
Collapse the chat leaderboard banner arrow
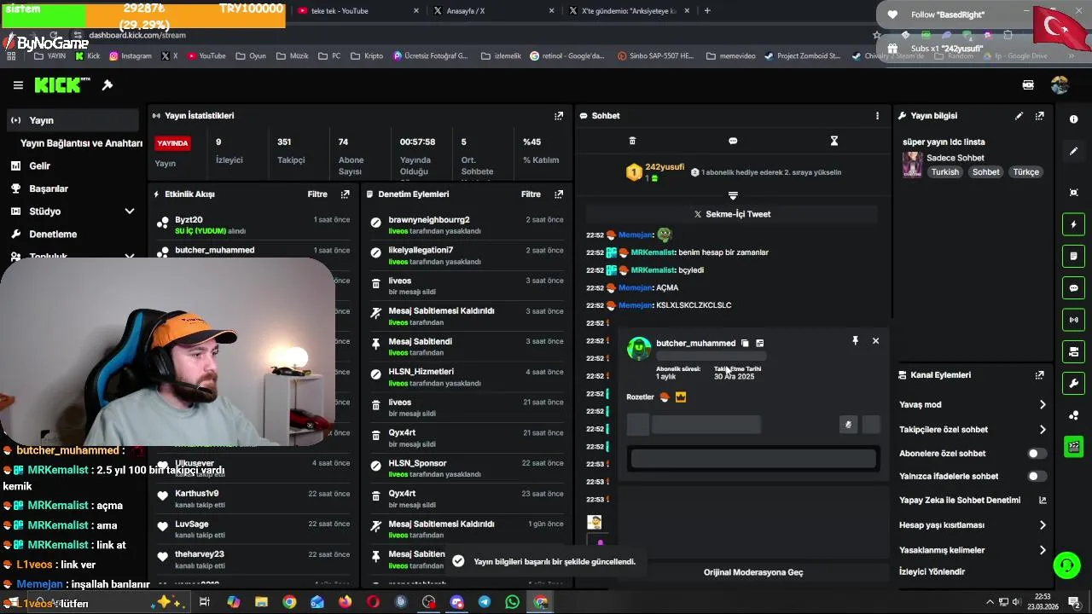[733, 196]
